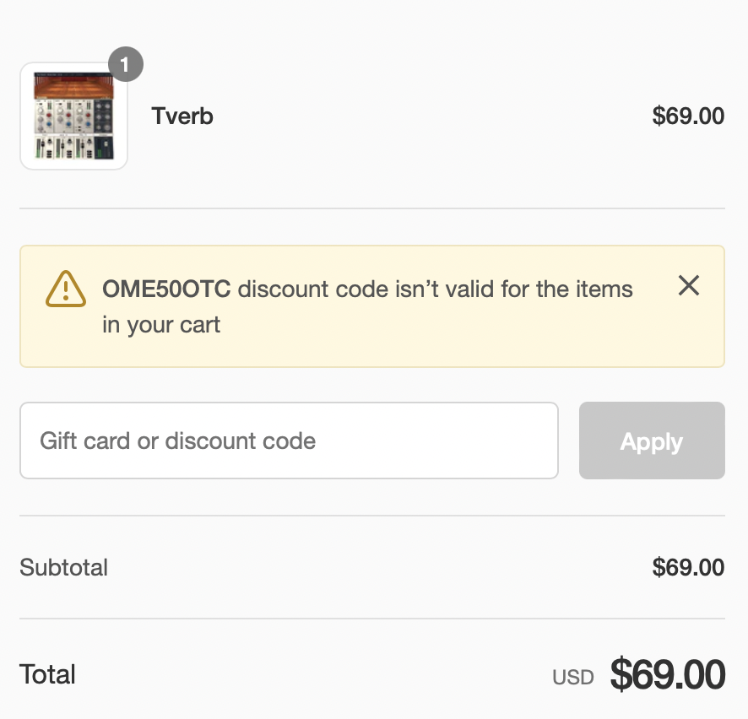Click the "isn't valid for the items" message
Viewport: 748px width, 719px height.
click(435, 289)
